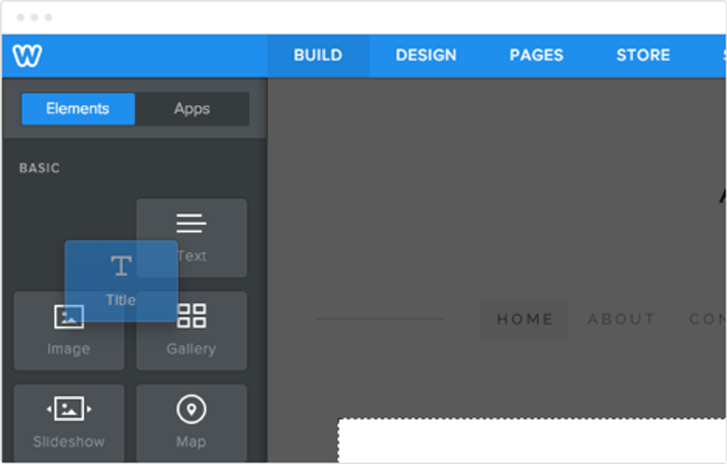The width and height of the screenshot is (727, 464).
Task: Choose the Slideshow element icon
Action: [x=69, y=409]
